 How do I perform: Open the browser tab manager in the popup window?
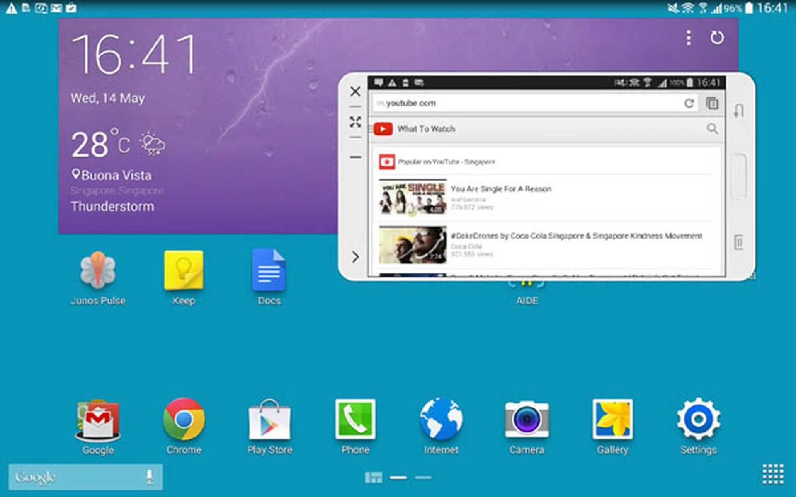click(x=712, y=104)
